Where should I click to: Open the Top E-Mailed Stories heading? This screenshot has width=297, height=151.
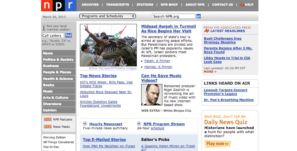104,139
